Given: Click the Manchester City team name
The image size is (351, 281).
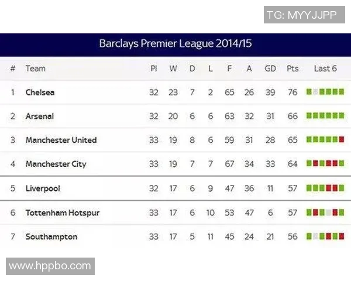Looking at the screenshot, I should (x=56, y=165).
